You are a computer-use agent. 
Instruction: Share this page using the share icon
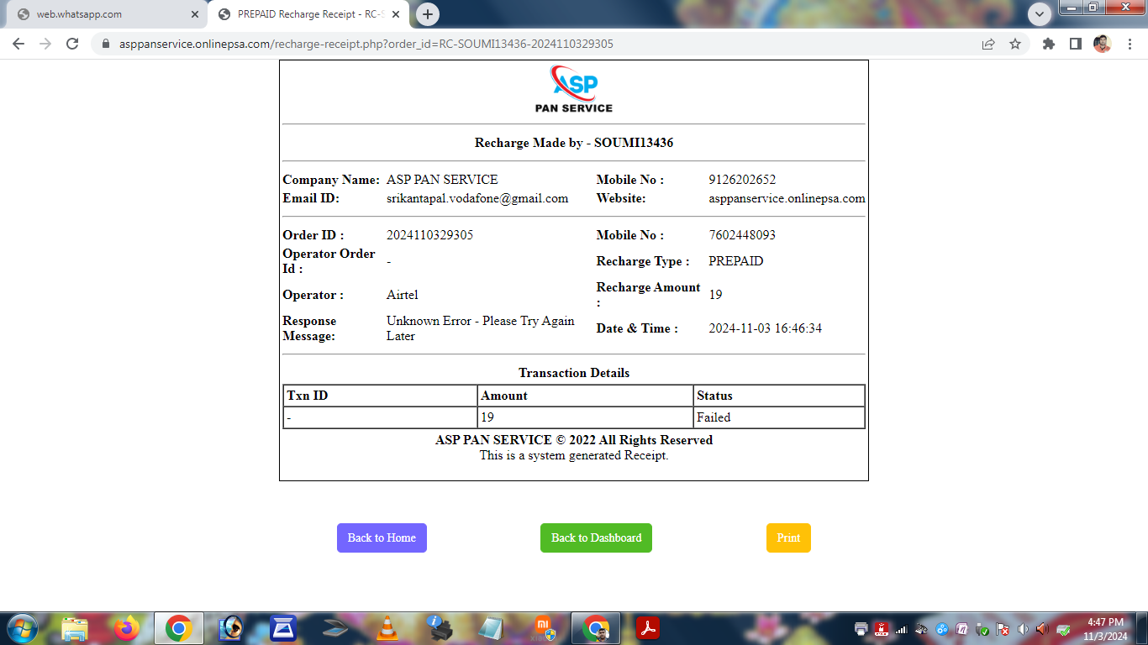coord(988,44)
